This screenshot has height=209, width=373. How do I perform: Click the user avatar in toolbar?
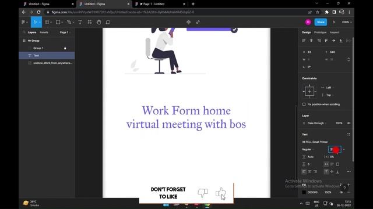tap(308, 22)
